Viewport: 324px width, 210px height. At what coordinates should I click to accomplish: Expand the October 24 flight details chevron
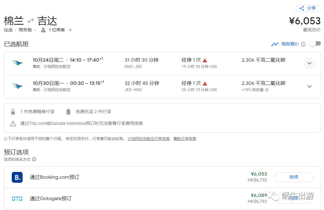(309, 63)
